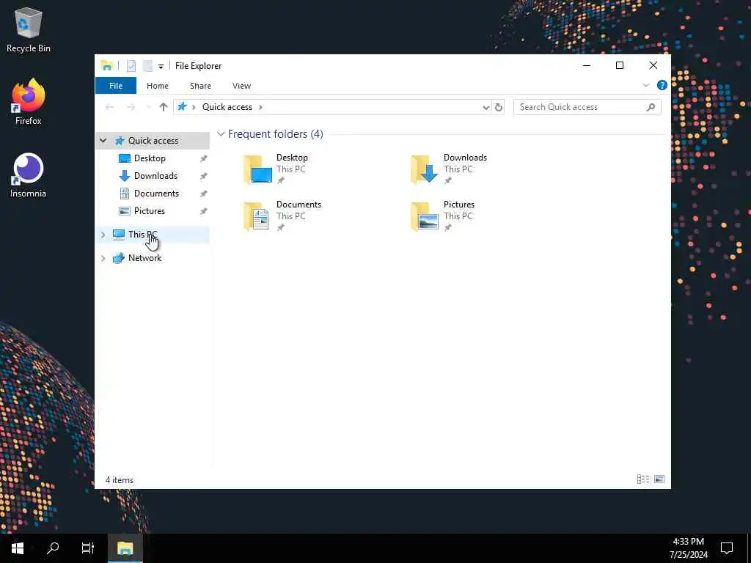Click the Back navigation arrow
The width and height of the screenshot is (751, 563).
(110, 107)
